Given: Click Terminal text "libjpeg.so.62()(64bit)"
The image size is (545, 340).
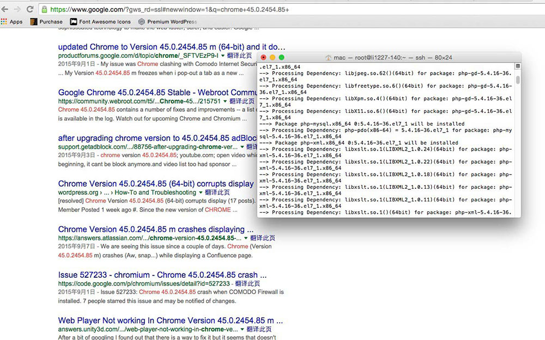Looking at the screenshot, I should [x=379, y=74].
